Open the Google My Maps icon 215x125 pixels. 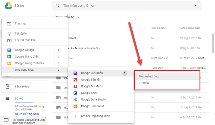tap(75, 86)
